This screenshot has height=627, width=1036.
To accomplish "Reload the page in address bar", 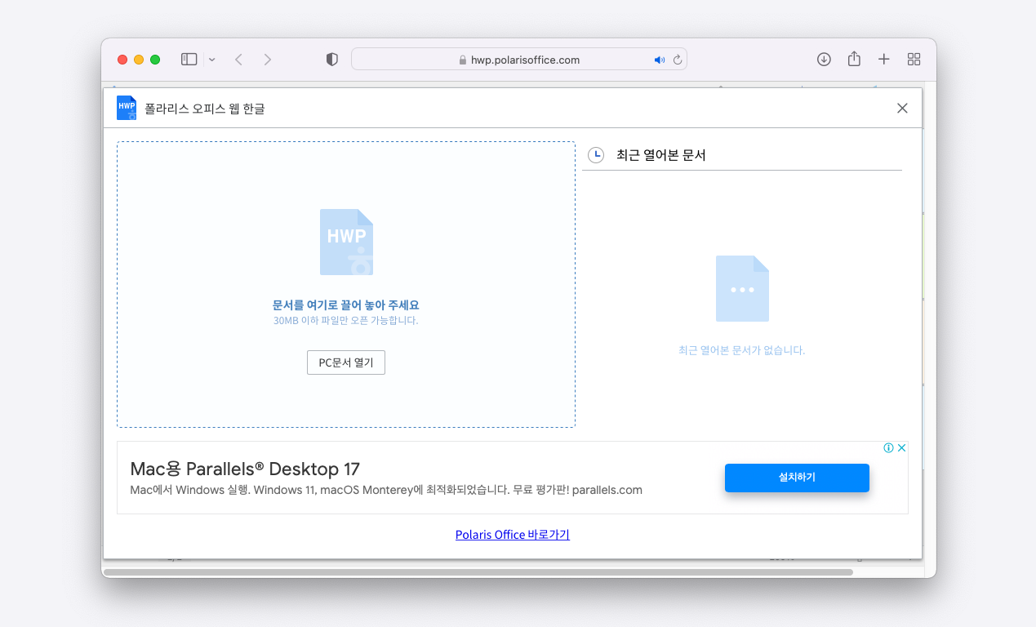I will pyautogui.click(x=678, y=60).
